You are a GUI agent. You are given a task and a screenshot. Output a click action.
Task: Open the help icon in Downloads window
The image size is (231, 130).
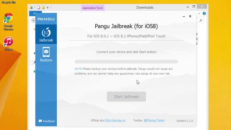point(204,13)
